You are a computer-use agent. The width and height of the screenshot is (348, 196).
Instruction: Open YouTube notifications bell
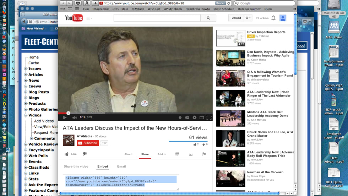click(x=273, y=18)
